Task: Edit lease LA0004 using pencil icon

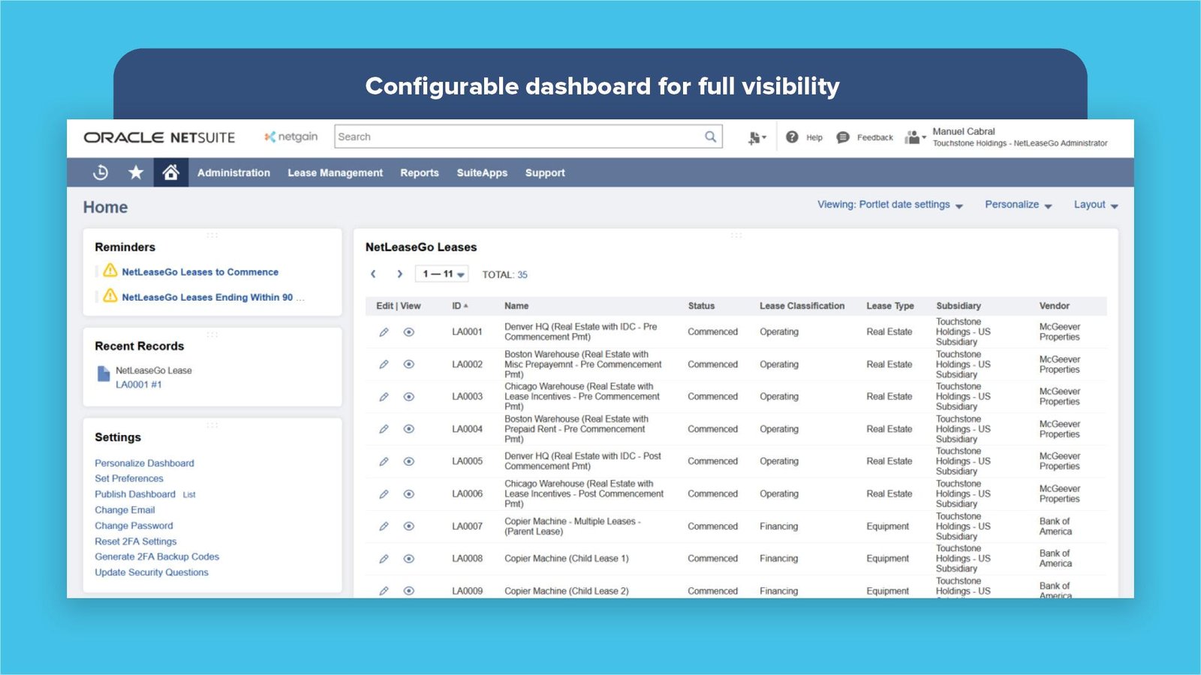Action: tap(384, 429)
